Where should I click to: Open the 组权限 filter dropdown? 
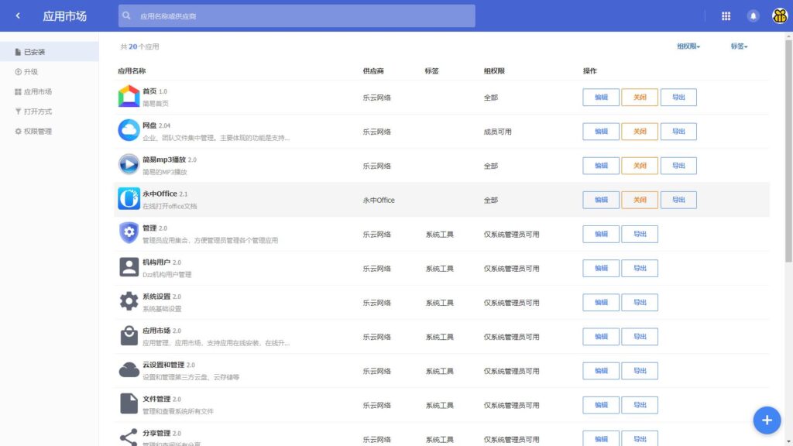[x=687, y=46]
